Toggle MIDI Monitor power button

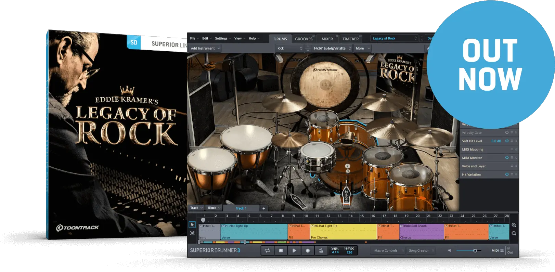coord(507,158)
